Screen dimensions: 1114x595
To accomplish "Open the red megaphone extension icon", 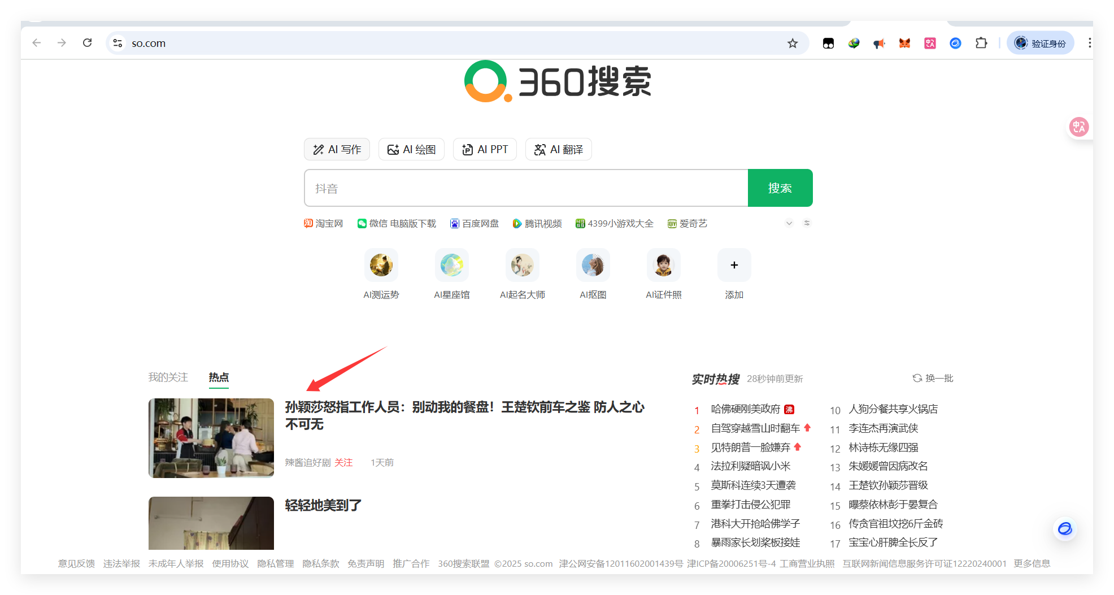I will pos(879,43).
